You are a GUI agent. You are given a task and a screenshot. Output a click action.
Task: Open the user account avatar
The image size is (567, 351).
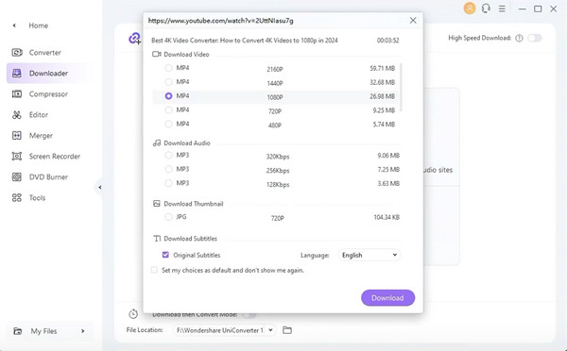(470, 8)
